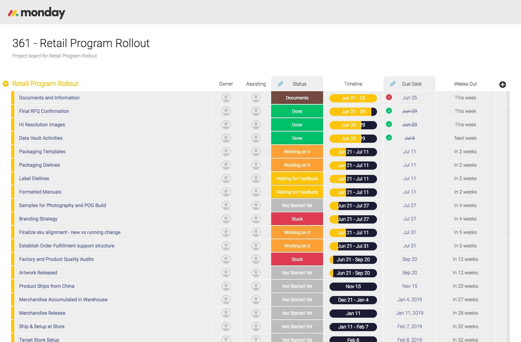This screenshot has height=342, width=521.
Task: Open Establish Order Fulfillment support structure item
Action: (x=67, y=246)
